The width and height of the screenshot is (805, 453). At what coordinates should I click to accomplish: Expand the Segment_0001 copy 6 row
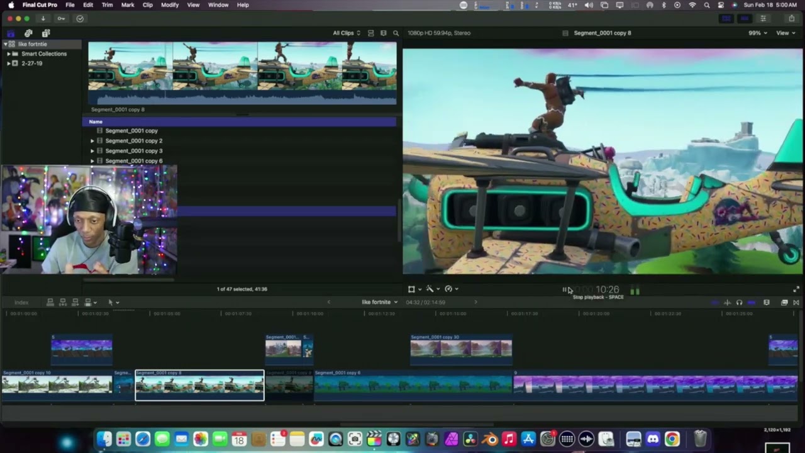[x=92, y=161]
